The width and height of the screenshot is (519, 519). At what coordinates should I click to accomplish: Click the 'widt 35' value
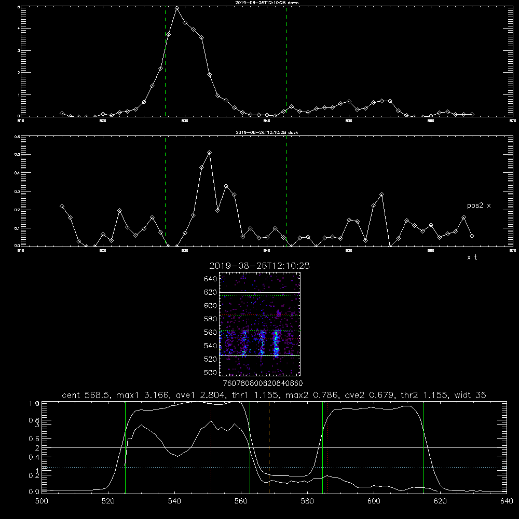point(470,395)
